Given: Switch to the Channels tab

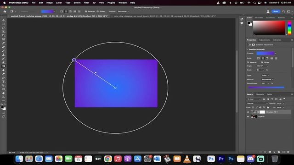Looking at the screenshot, I should [x=260, y=94].
